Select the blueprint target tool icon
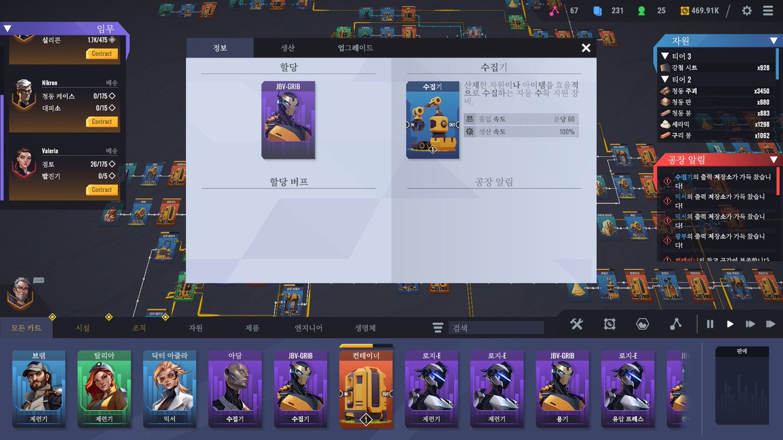The image size is (783, 440). coord(609,324)
